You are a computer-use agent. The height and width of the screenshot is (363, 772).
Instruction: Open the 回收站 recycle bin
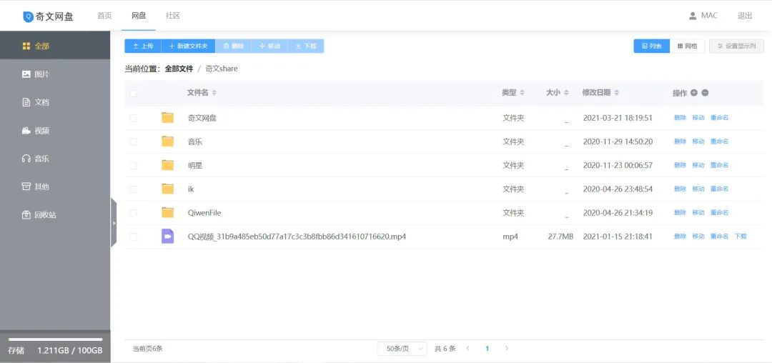[x=55, y=215]
